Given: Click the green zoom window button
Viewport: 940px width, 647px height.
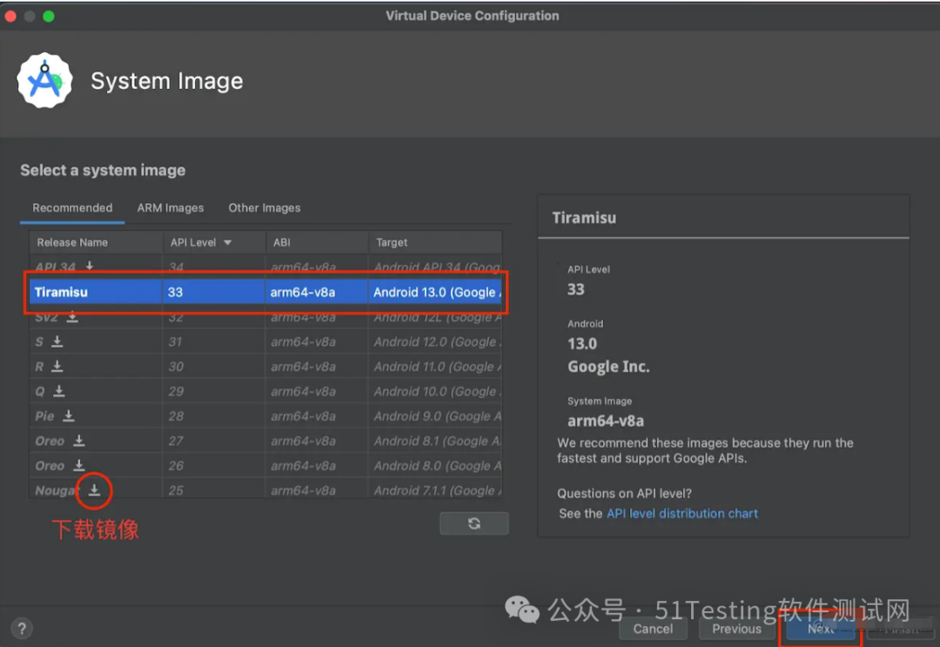Looking at the screenshot, I should 49,17.
